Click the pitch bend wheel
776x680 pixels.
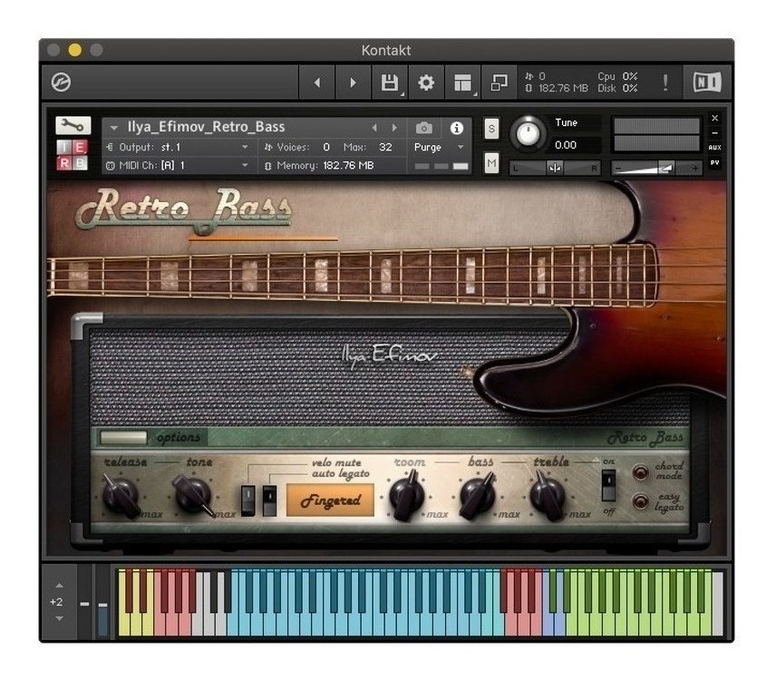[84, 602]
